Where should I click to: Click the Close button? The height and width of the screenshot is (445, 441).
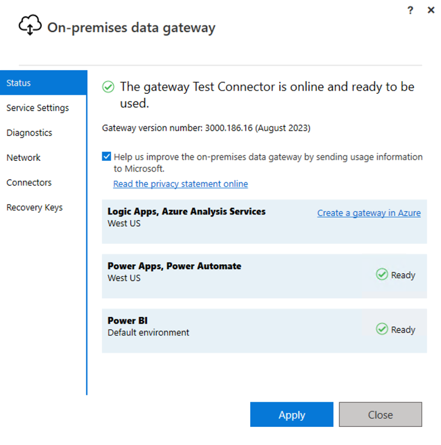(380, 414)
